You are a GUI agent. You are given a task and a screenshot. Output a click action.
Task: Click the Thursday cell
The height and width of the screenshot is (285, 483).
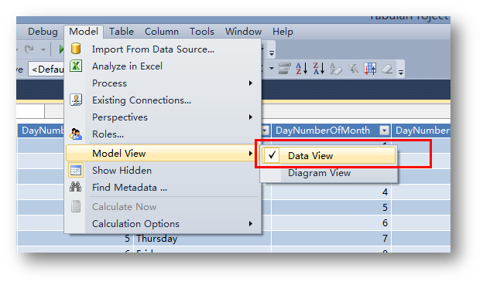point(202,238)
